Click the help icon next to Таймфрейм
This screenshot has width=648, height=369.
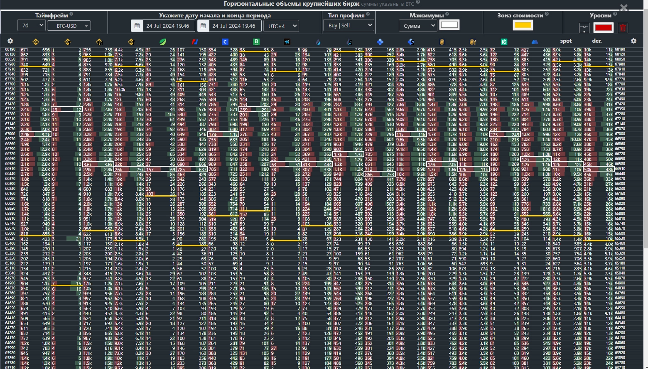(x=71, y=15)
